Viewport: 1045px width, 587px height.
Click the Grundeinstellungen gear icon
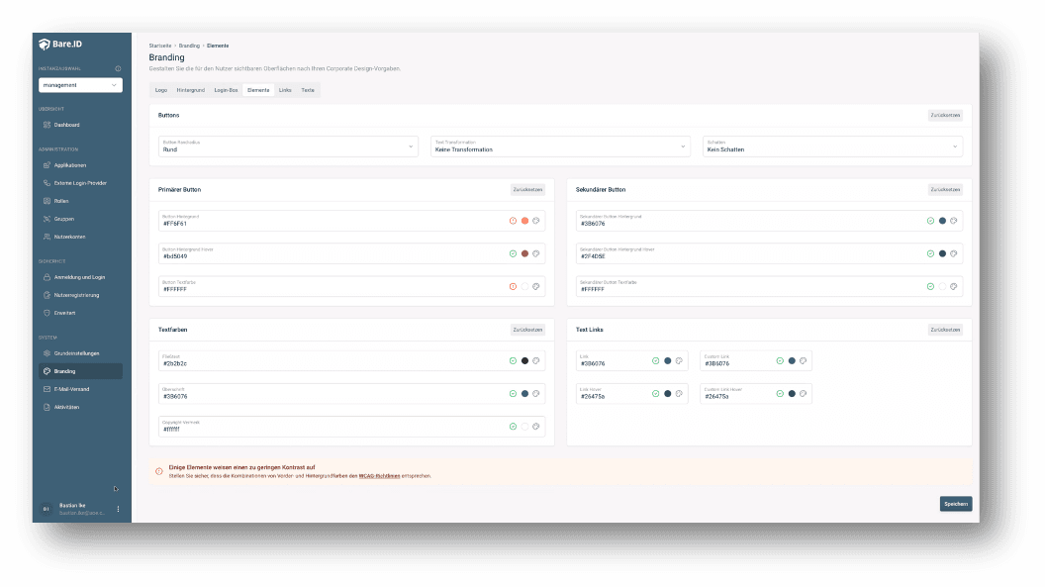tap(47, 353)
